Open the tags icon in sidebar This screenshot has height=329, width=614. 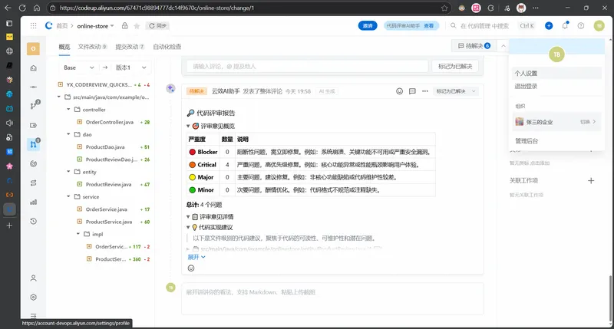coord(33,125)
